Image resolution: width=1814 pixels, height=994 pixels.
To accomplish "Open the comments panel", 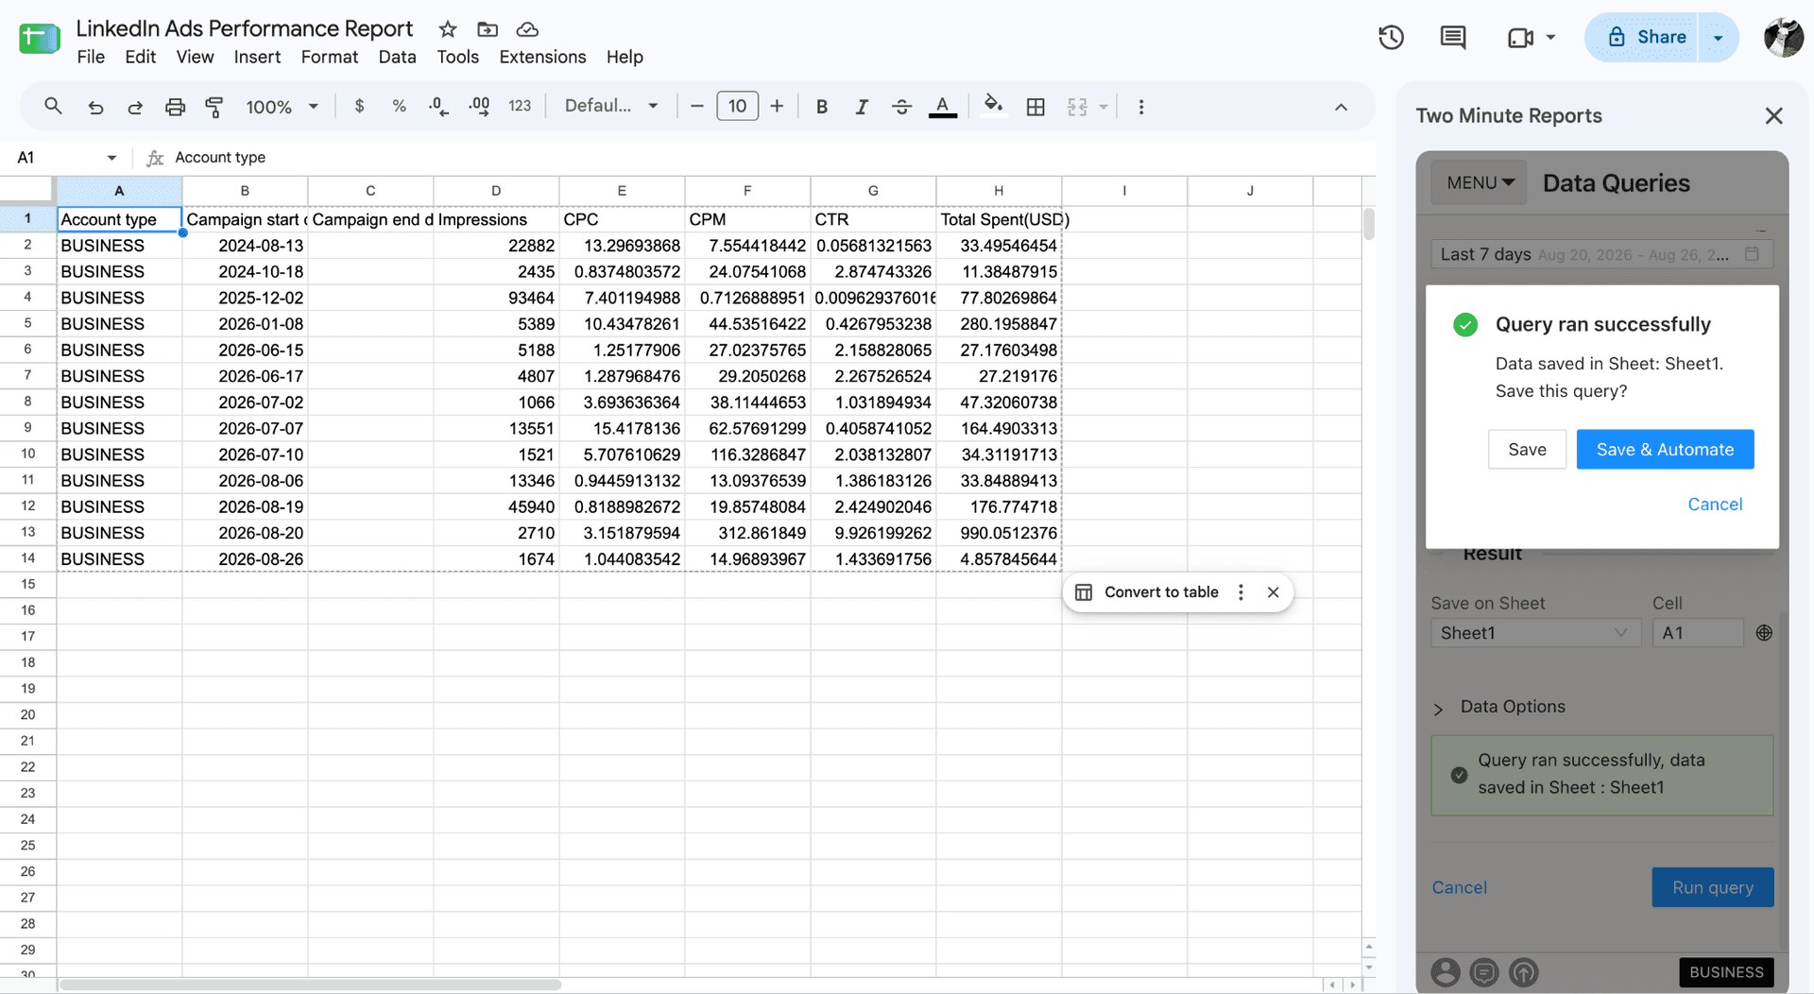I will [1453, 38].
